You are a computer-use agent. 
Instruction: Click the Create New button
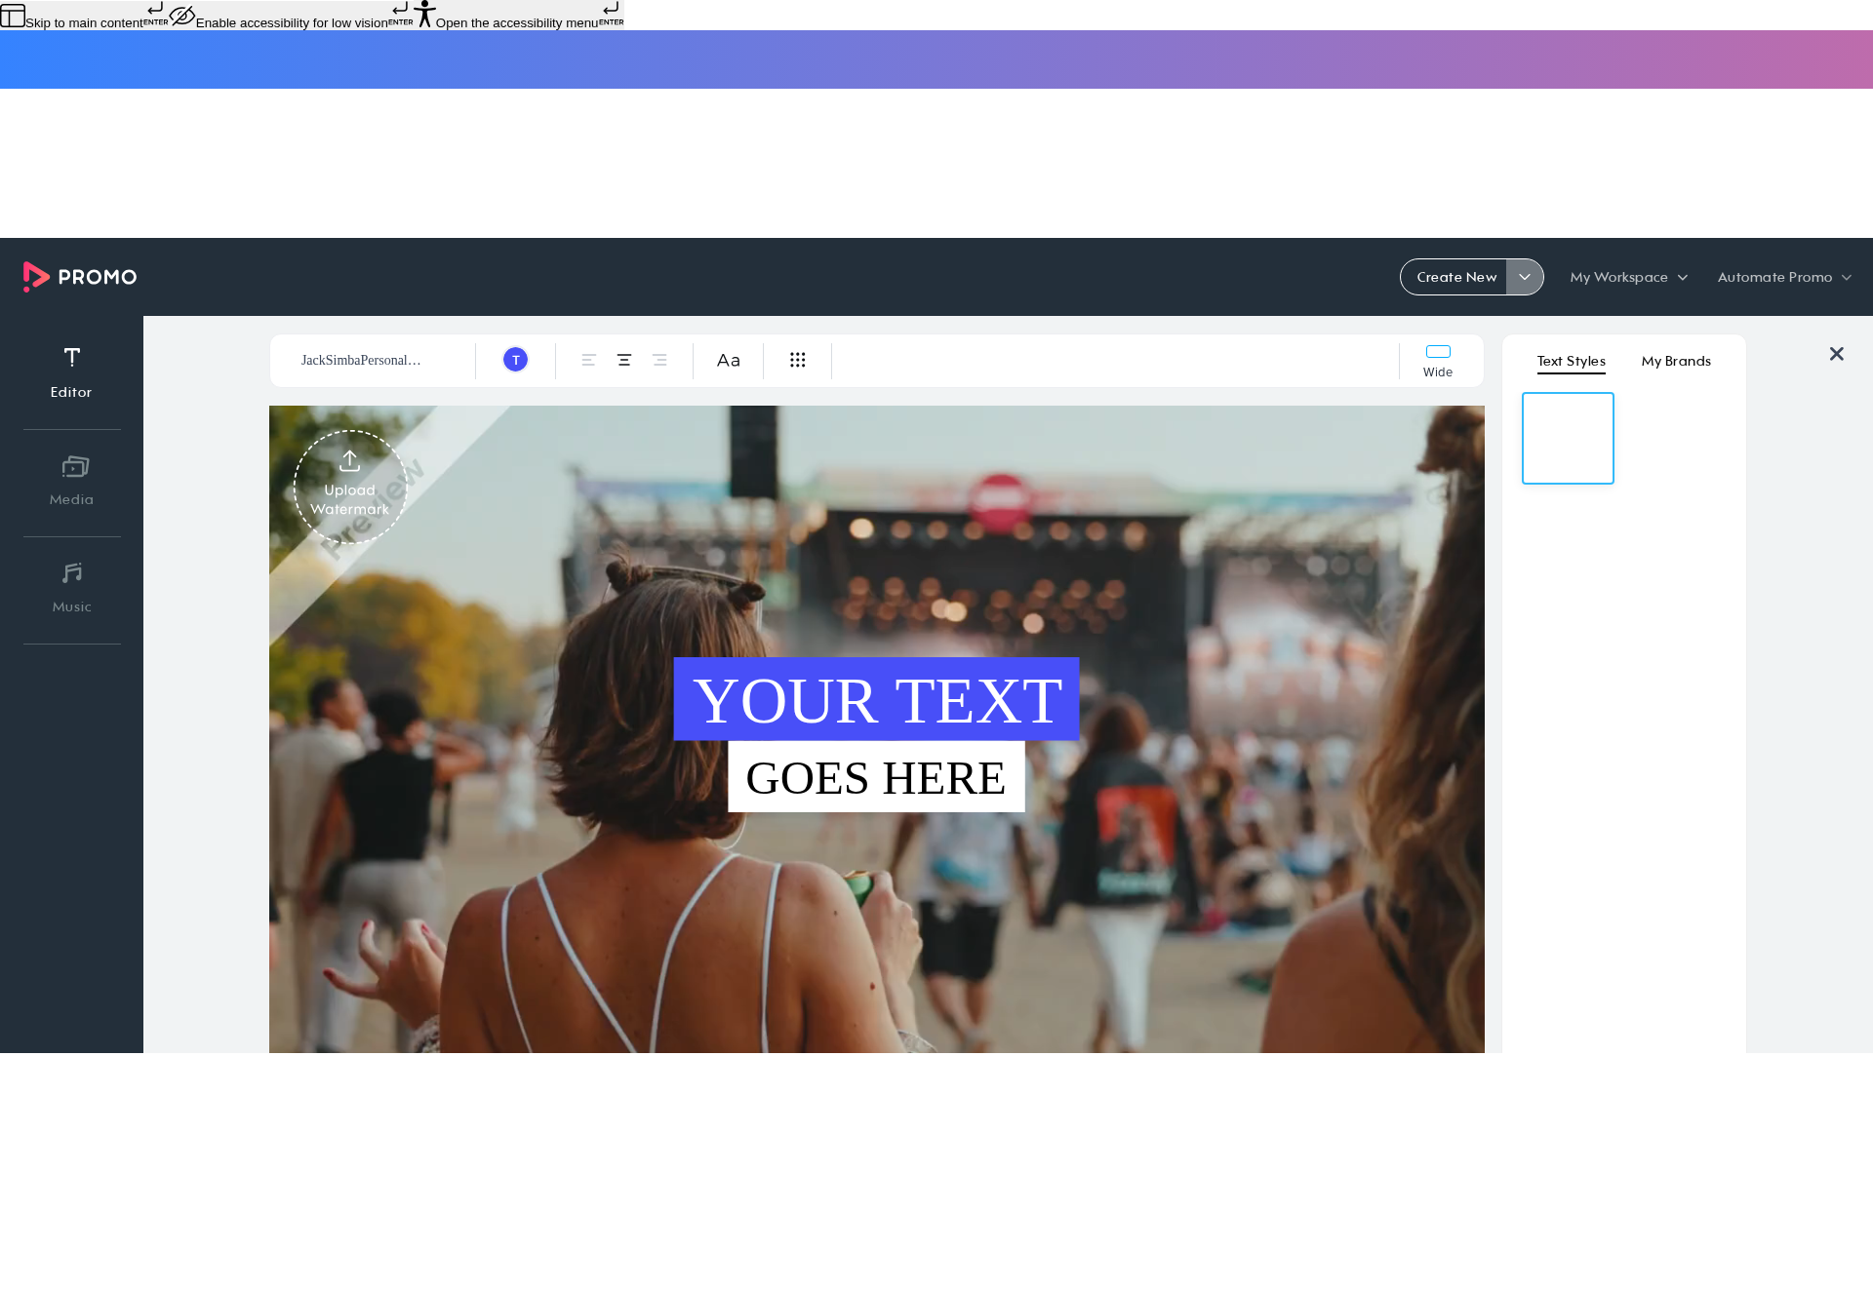coord(1455,277)
